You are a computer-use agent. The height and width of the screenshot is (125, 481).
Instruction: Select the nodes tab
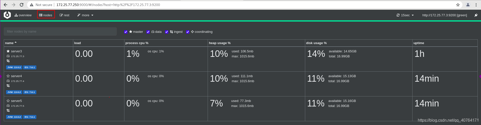(46, 15)
